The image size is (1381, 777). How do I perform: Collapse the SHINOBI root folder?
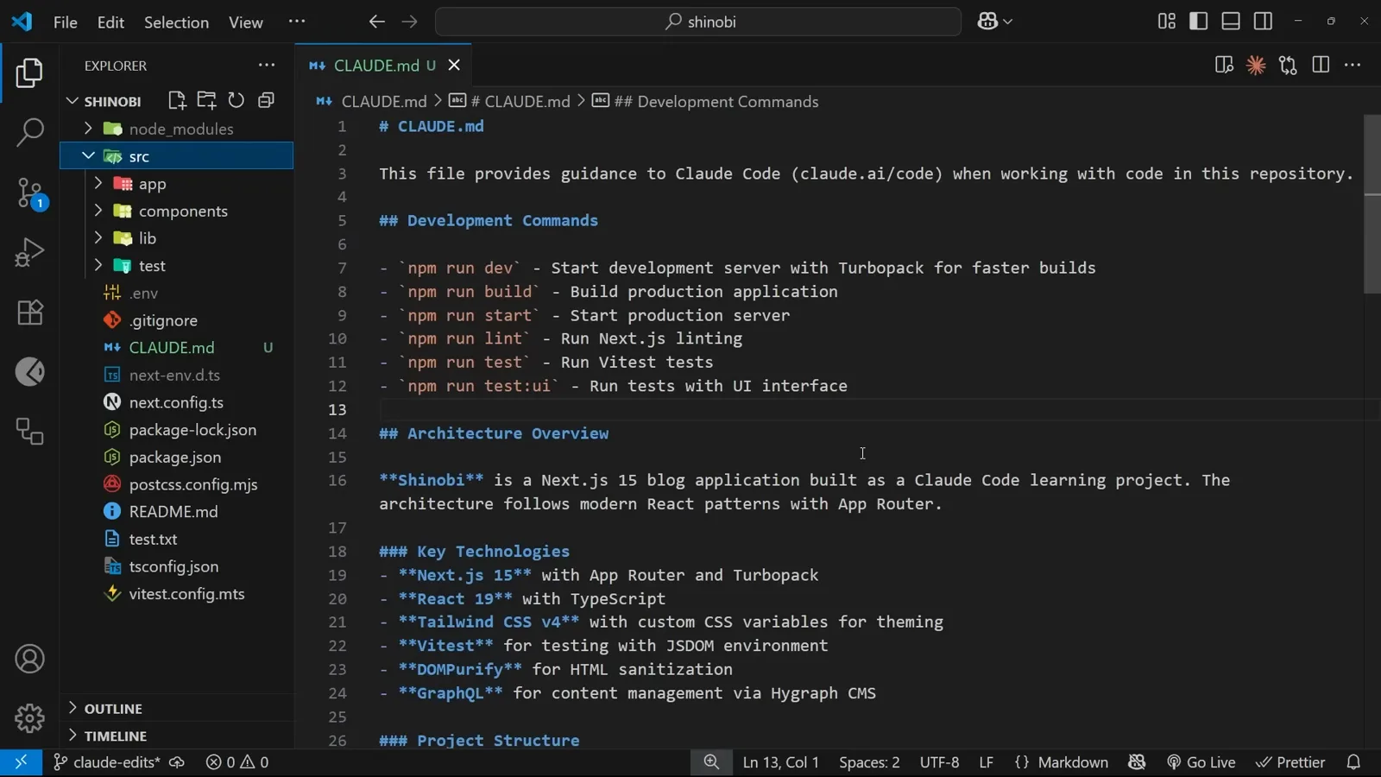[73, 101]
